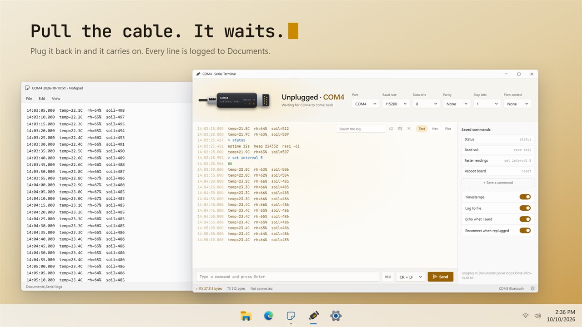Open the Port COM4 dropdown
This screenshot has width=582, height=327.
click(x=366, y=104)
